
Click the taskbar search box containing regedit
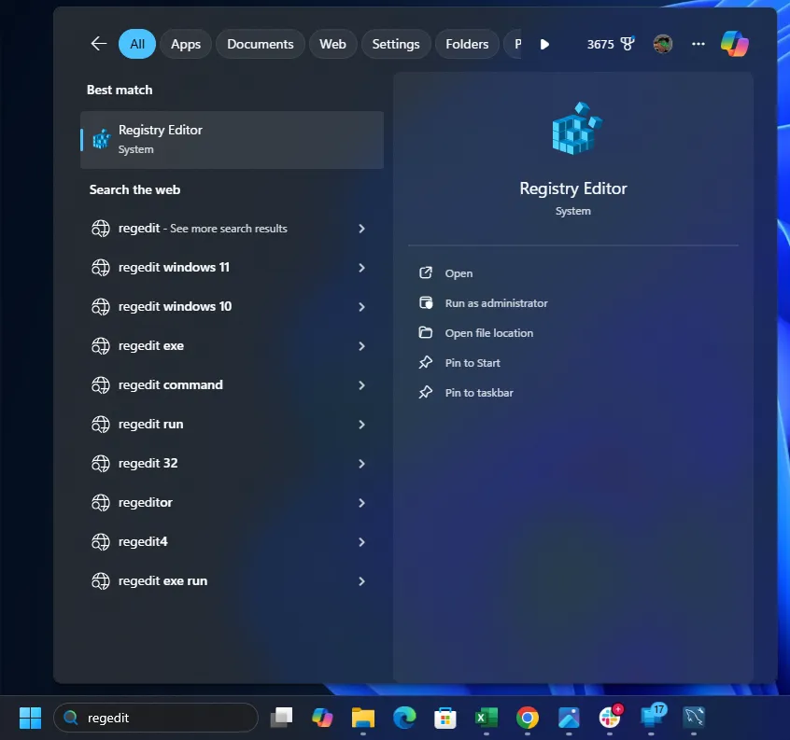[x=159, y=718]
